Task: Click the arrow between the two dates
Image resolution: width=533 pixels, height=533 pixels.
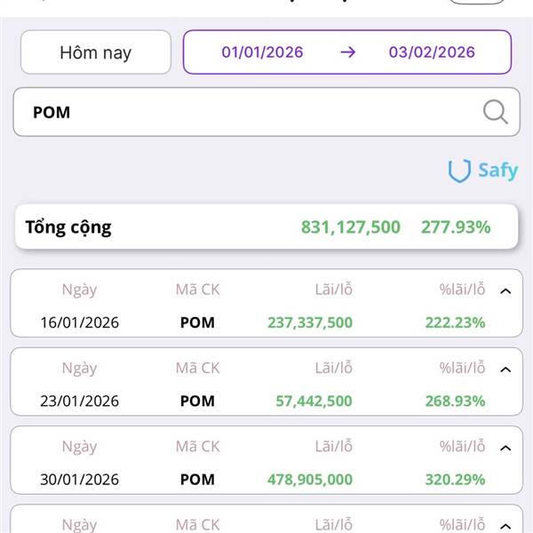Action: (347, 52)
